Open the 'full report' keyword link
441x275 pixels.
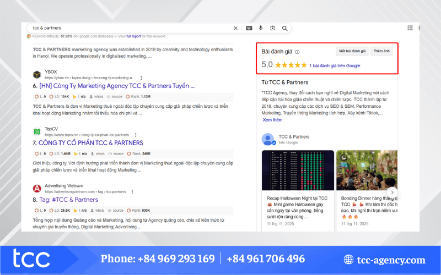click(x=133, y=36)
